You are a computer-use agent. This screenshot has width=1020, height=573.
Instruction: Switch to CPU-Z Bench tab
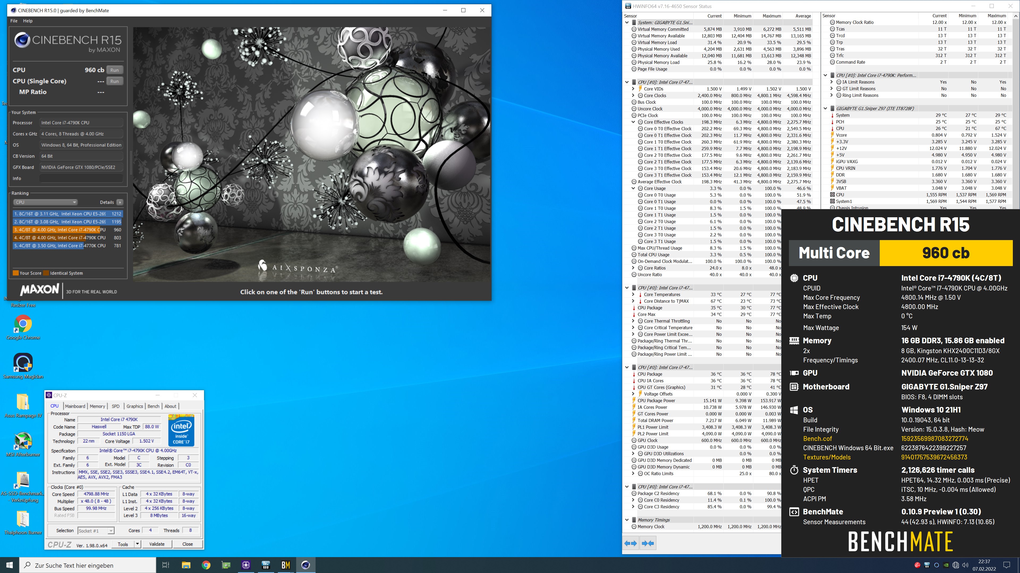(153, 406)
